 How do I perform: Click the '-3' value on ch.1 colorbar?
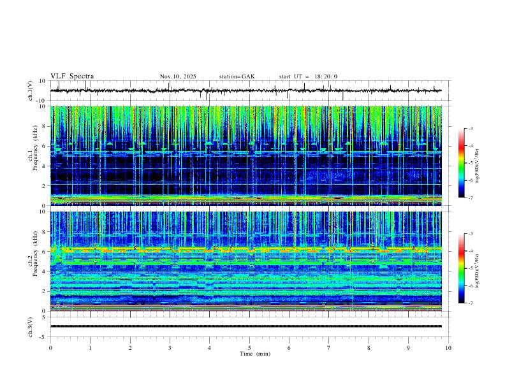pos(470,128)
